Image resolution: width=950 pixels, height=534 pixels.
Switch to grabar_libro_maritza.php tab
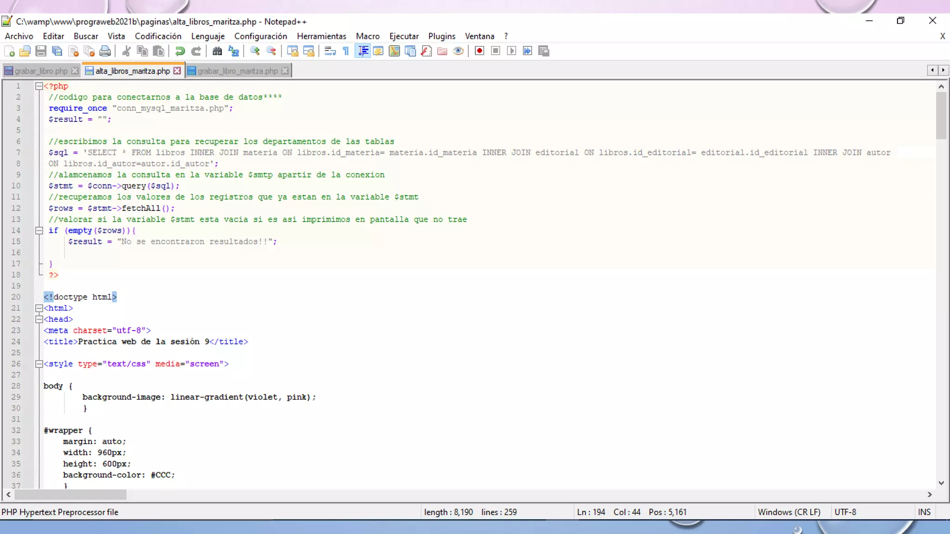(x=237, y=71)
